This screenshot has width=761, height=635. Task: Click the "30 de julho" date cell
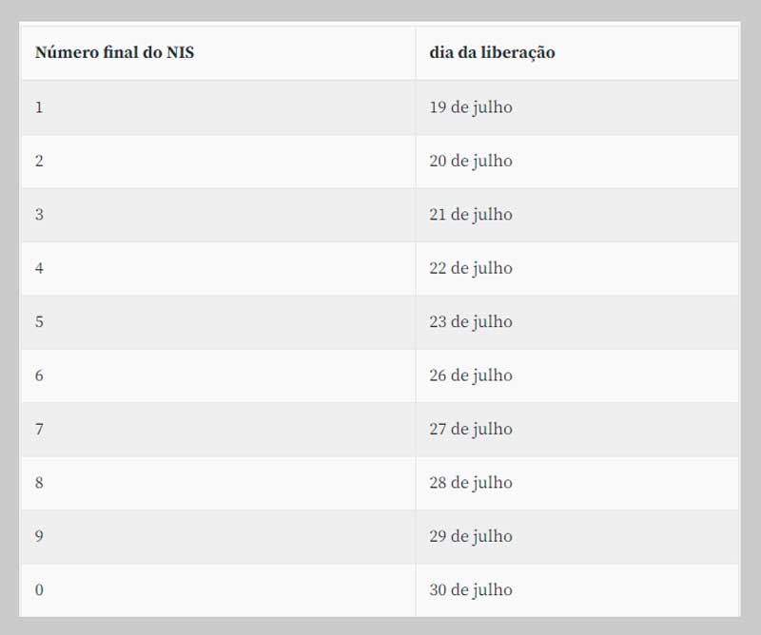tap(471, 589)
